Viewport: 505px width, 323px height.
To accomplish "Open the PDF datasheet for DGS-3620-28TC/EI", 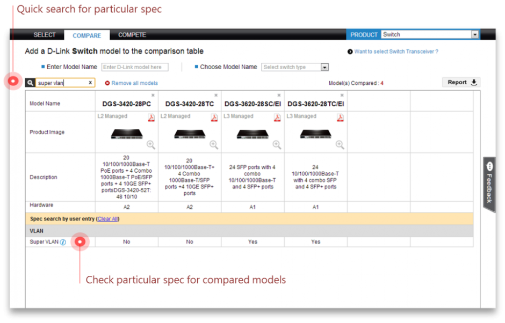I will click(340, 118).
